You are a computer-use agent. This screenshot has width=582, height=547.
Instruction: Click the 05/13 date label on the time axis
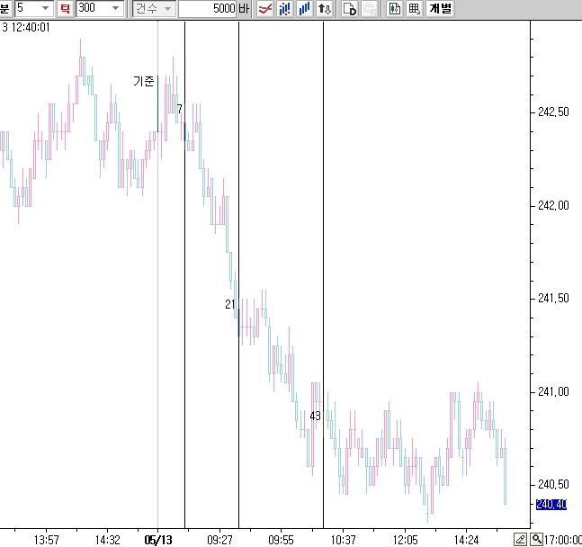(158, 540)
